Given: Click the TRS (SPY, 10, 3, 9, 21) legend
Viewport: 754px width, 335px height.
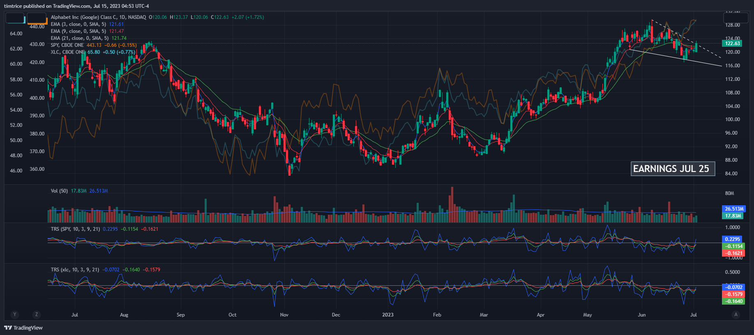Looking at the screenshot, I should coord(75,229).
